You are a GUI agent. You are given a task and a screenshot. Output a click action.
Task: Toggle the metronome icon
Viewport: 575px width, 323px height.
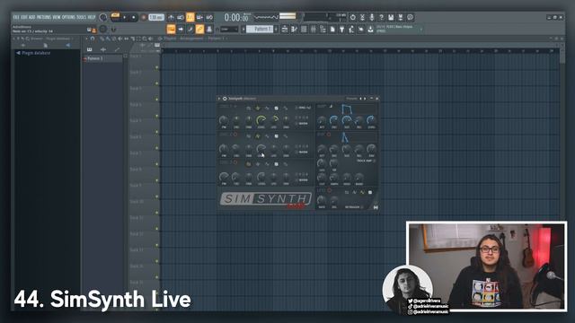coord(172,17)
